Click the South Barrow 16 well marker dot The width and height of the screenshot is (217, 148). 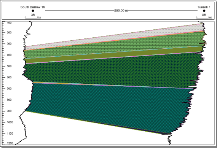33,11
